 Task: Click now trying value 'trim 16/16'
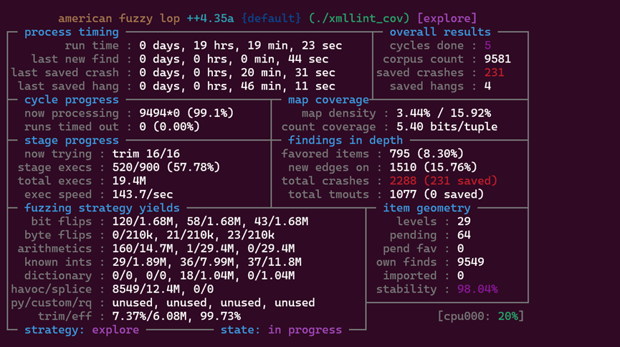[x=146, y=153]
